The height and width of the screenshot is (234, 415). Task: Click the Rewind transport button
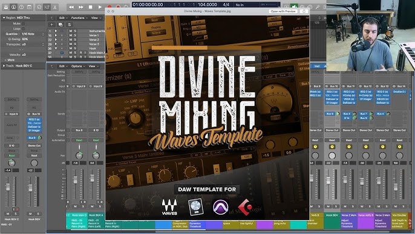coord(71,7)
